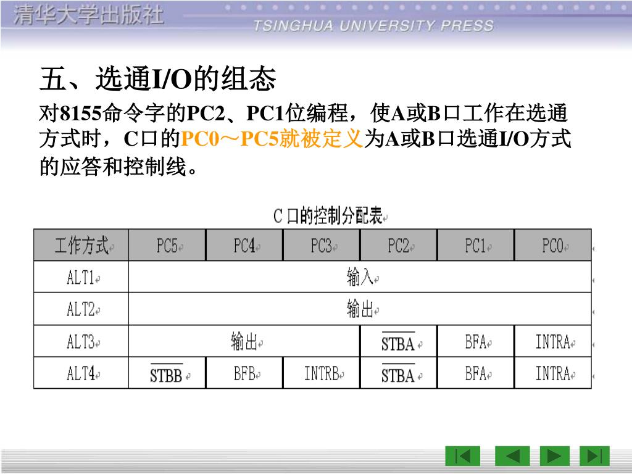Click the heading 五、选通I/O的组态
The height and width of the screenshot is (474, 632).
click(x=157, y=78)
